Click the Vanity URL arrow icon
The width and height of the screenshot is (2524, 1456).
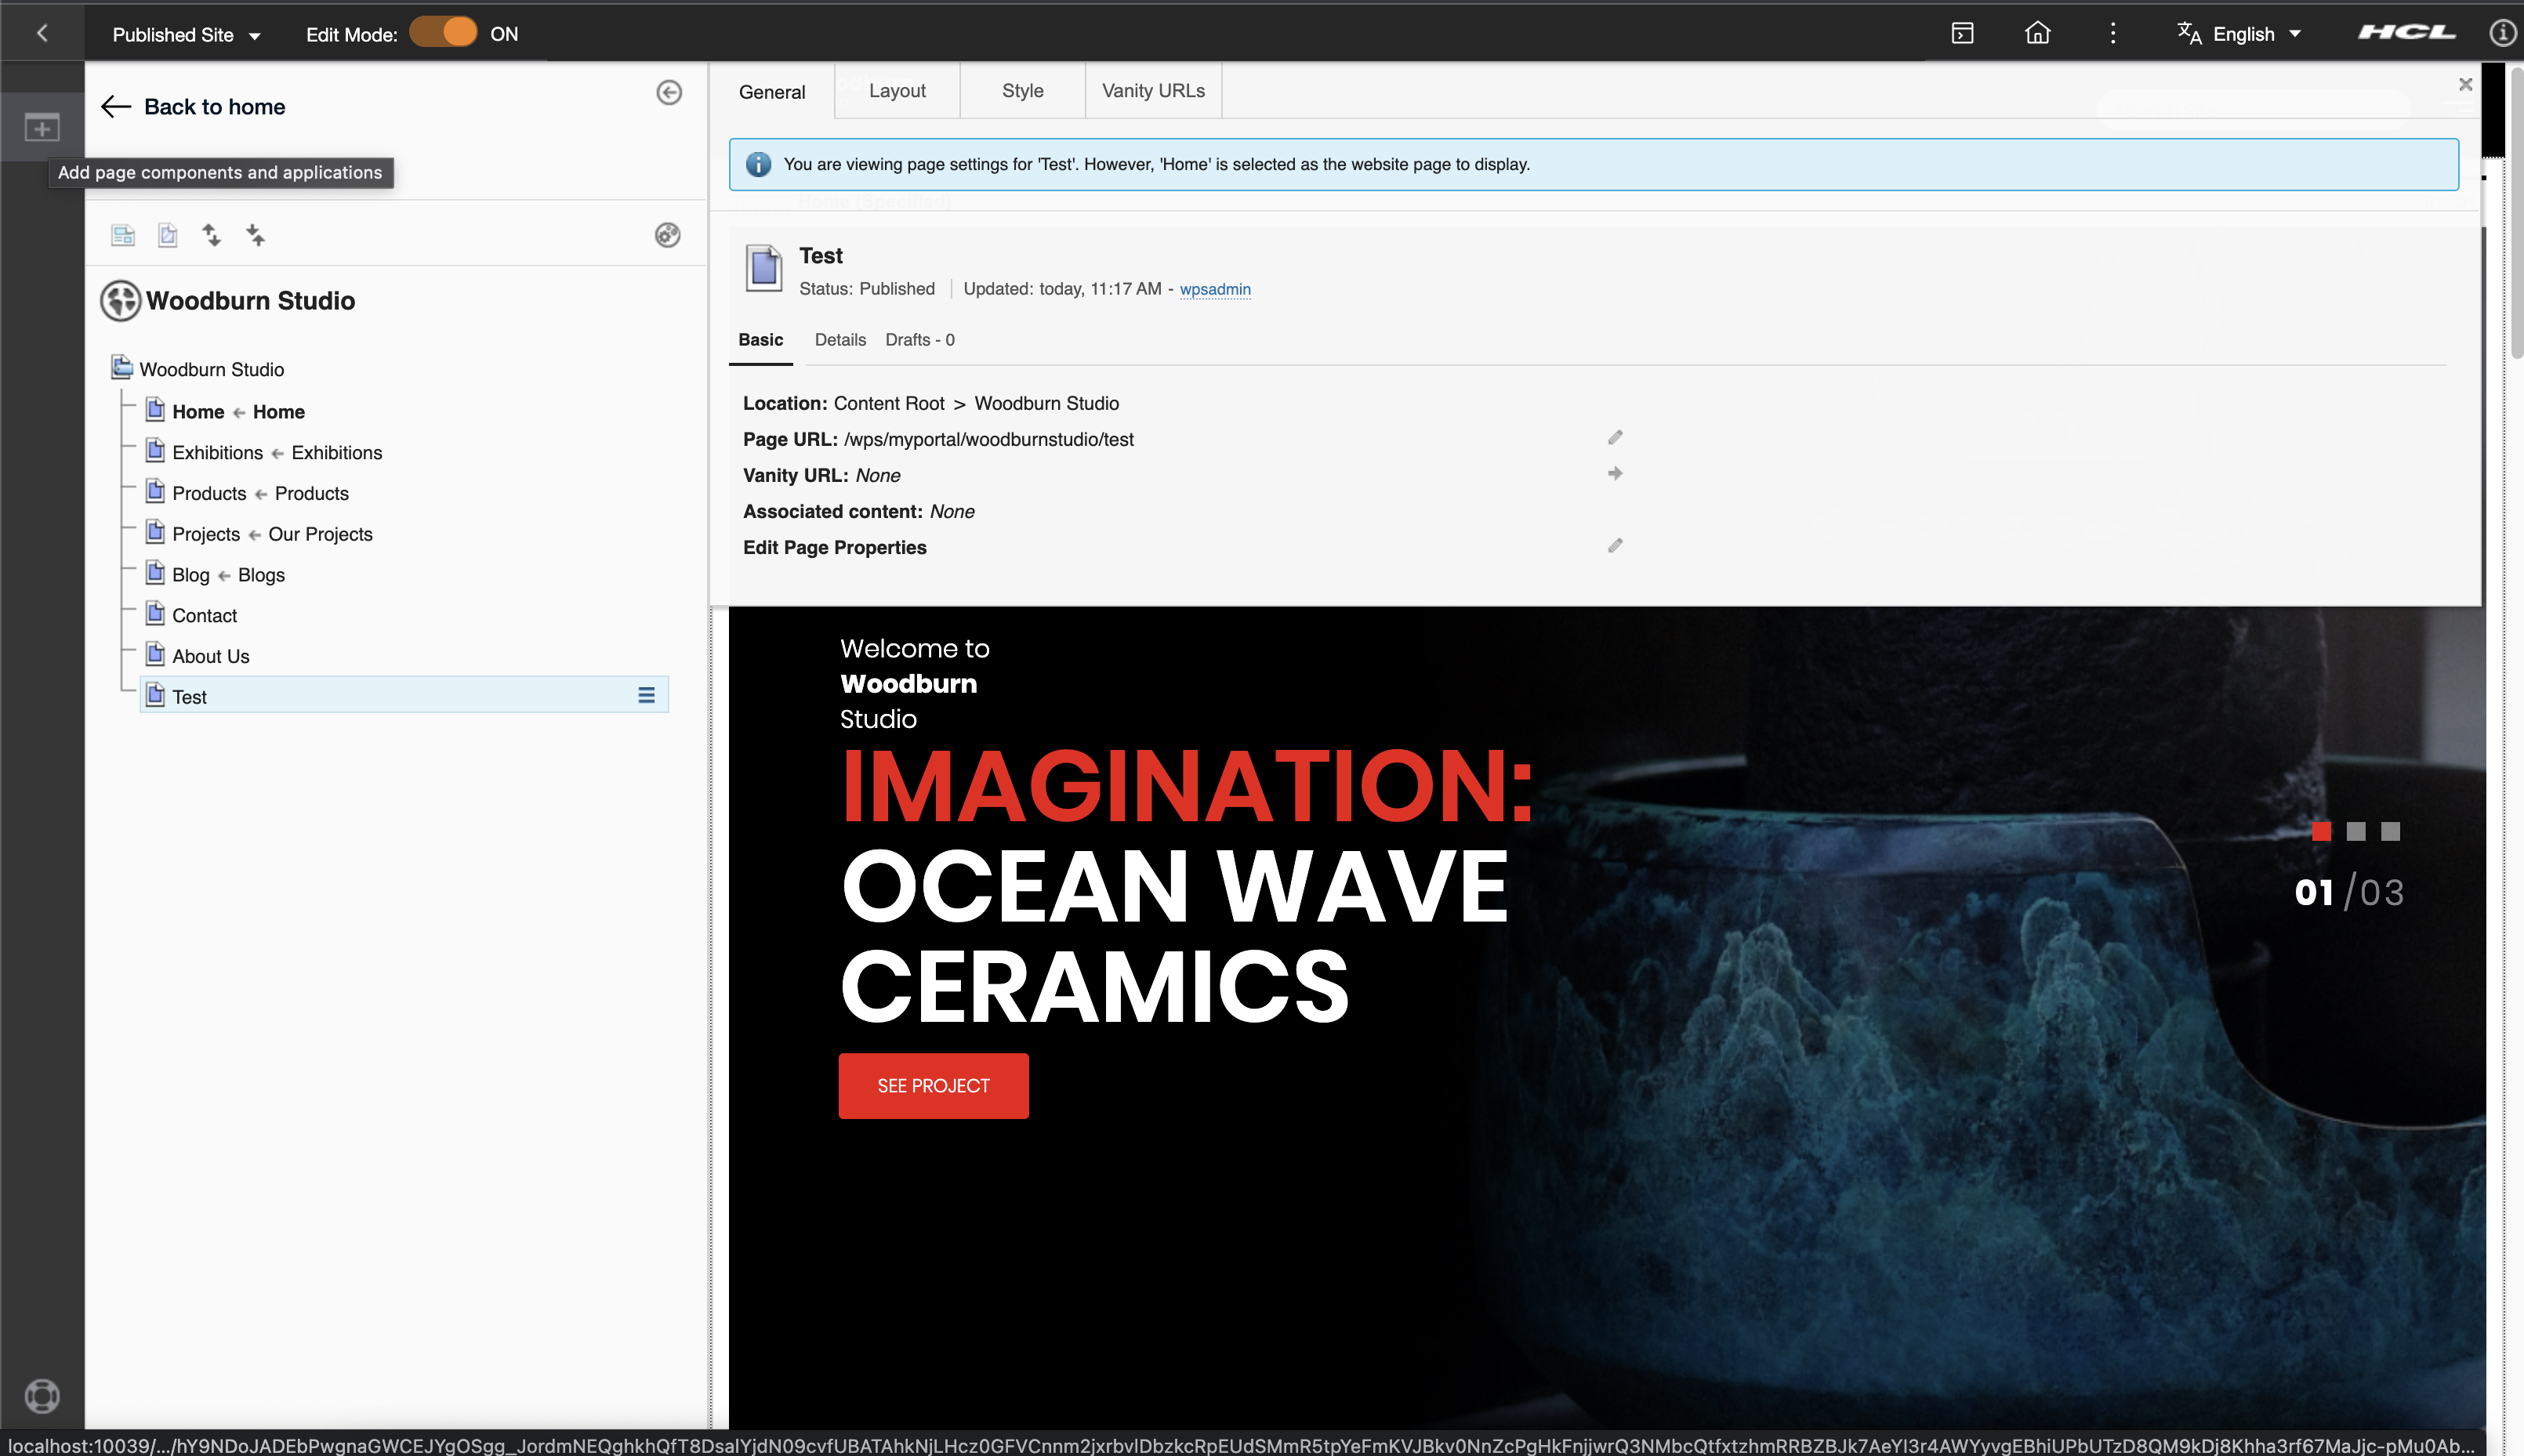coord(1614,474)
